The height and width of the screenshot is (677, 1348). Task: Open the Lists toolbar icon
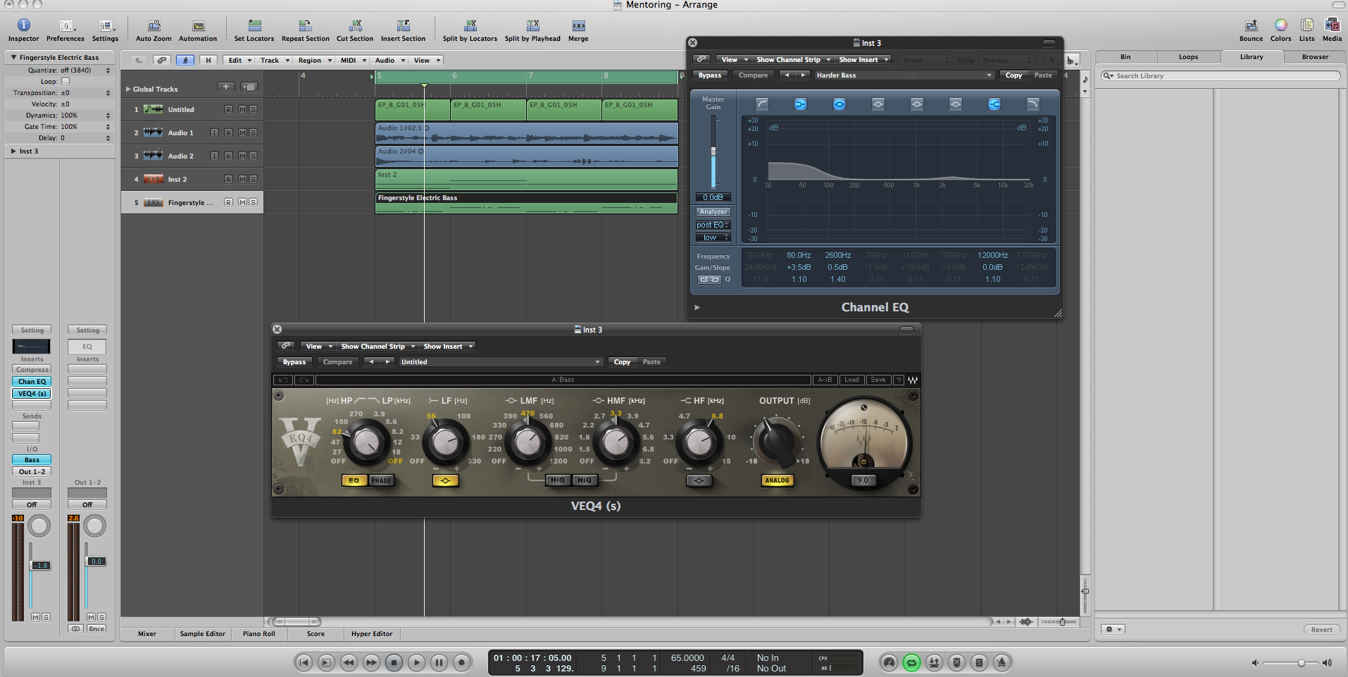pyautogui.click(x=1307, y=25)
